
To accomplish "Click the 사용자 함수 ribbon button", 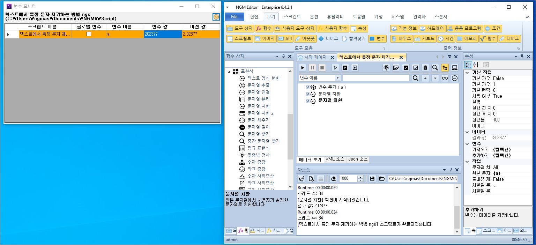I will point(333,29).
